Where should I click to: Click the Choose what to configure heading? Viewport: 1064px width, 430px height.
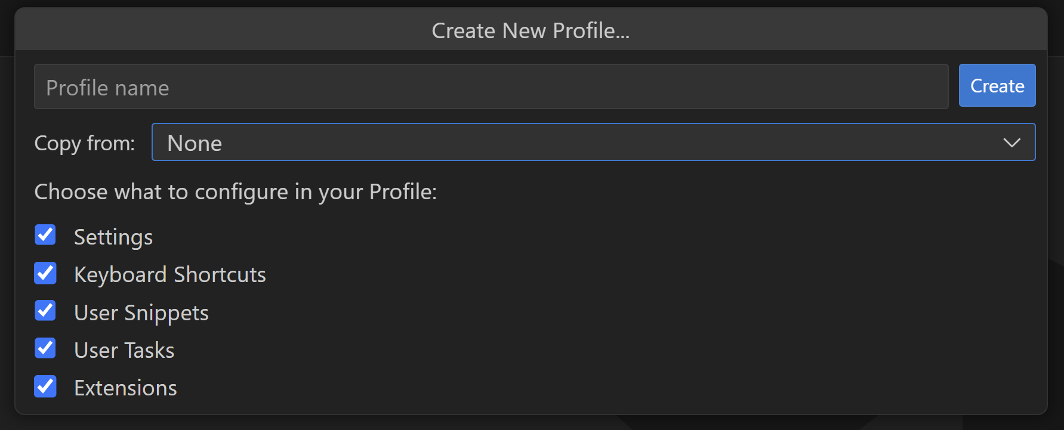pos(236,193)
